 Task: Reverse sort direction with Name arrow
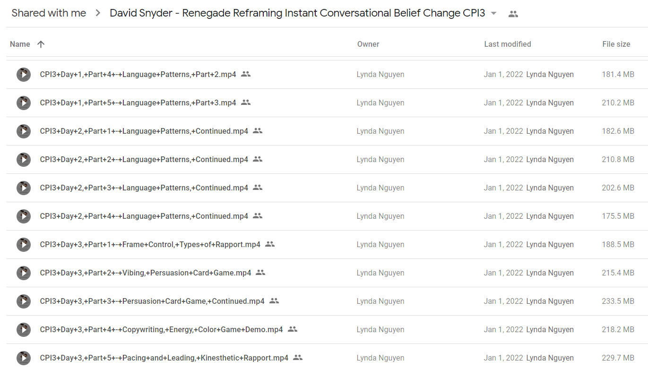41,44
